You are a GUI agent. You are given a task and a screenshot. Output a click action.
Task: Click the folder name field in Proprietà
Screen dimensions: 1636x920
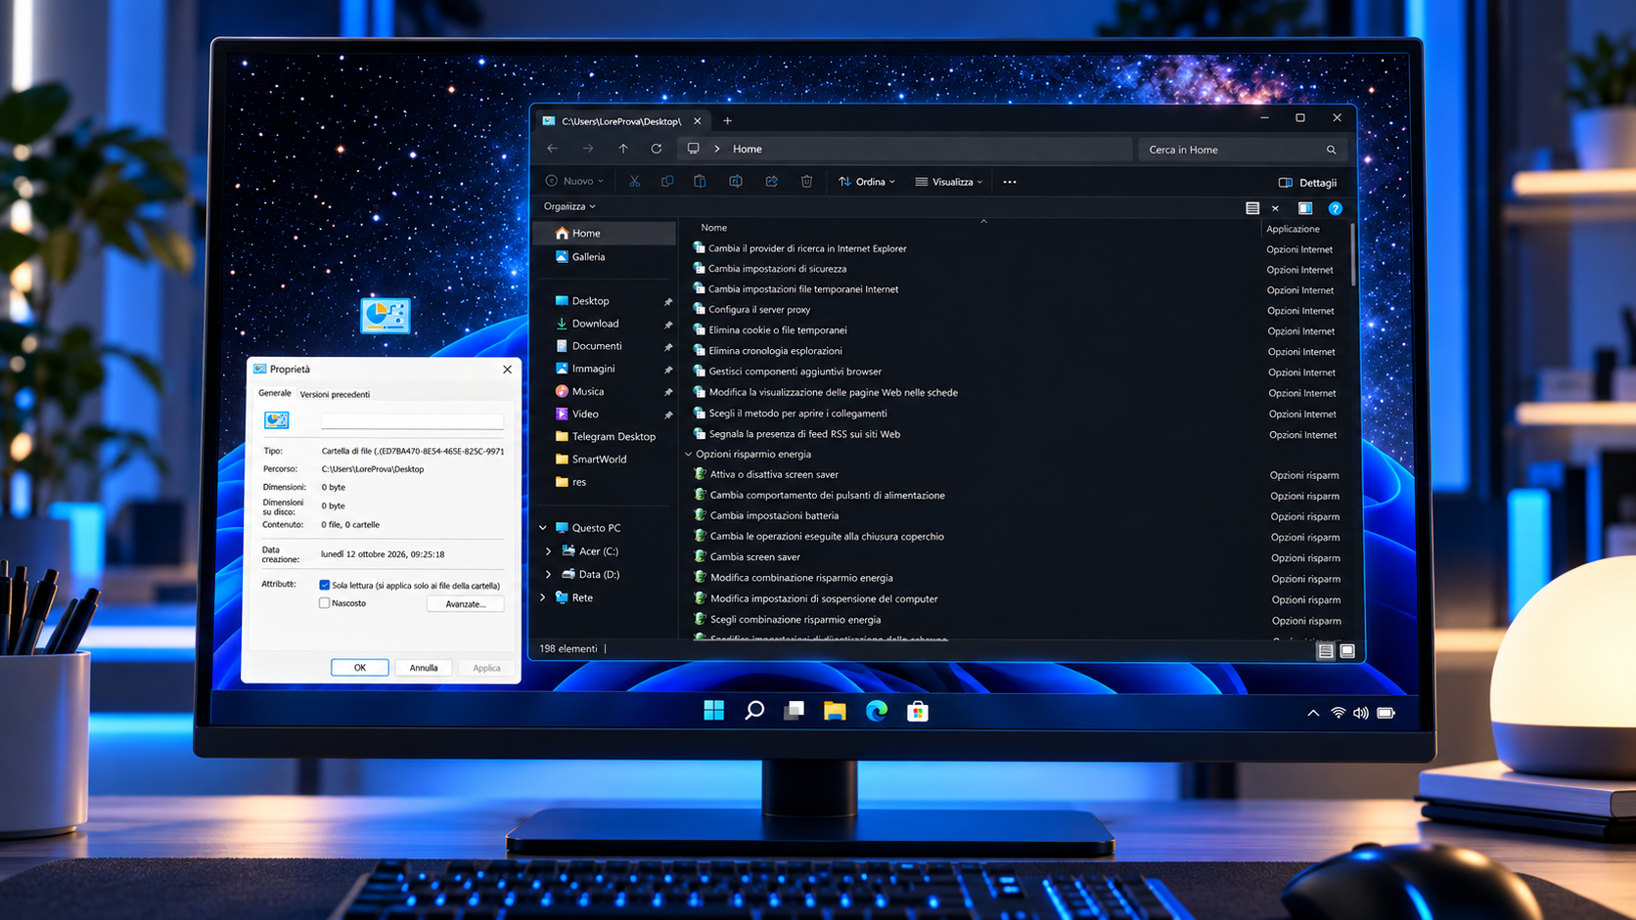pos(412,421)
